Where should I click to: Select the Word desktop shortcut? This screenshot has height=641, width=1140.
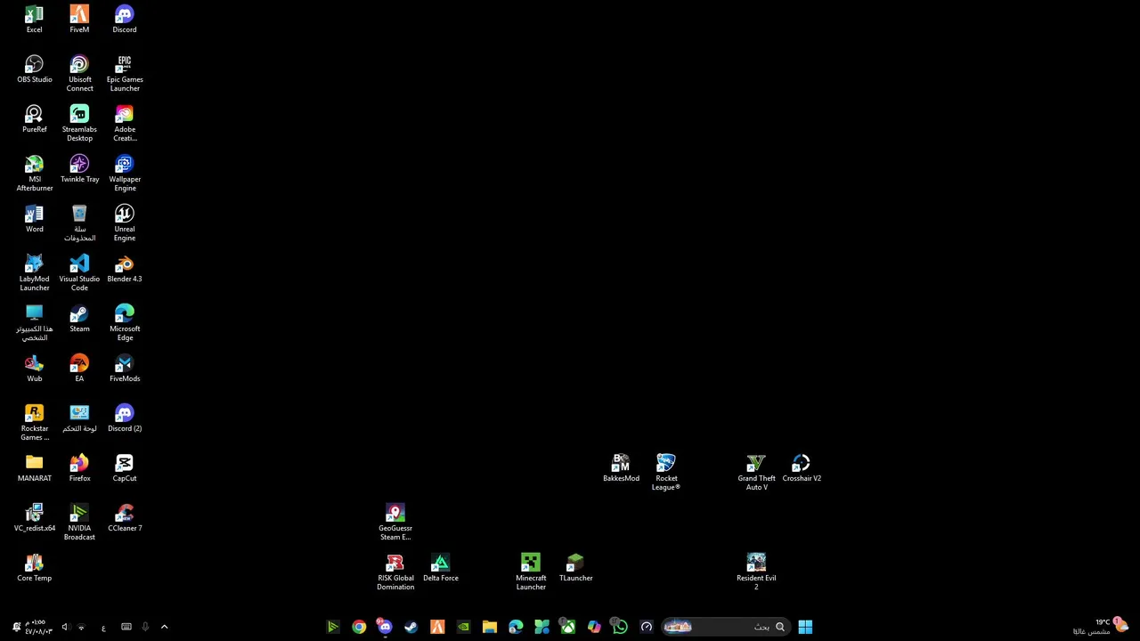pos(34,219)
